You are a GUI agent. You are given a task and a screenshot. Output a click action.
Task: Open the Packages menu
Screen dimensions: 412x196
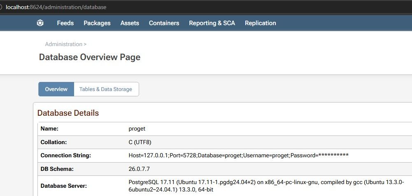[97, 23]
